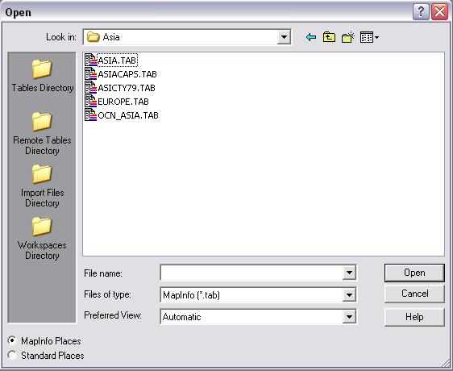Open Import Files Directory shortcut
The width and height of the screenshot is (453, 371).
click(42, 186)
